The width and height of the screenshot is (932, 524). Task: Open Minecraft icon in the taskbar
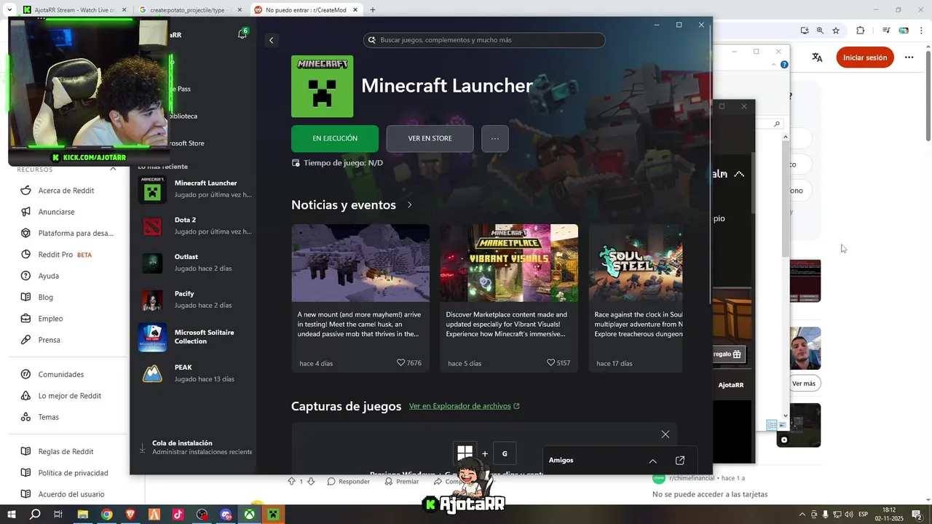[273, 515]
